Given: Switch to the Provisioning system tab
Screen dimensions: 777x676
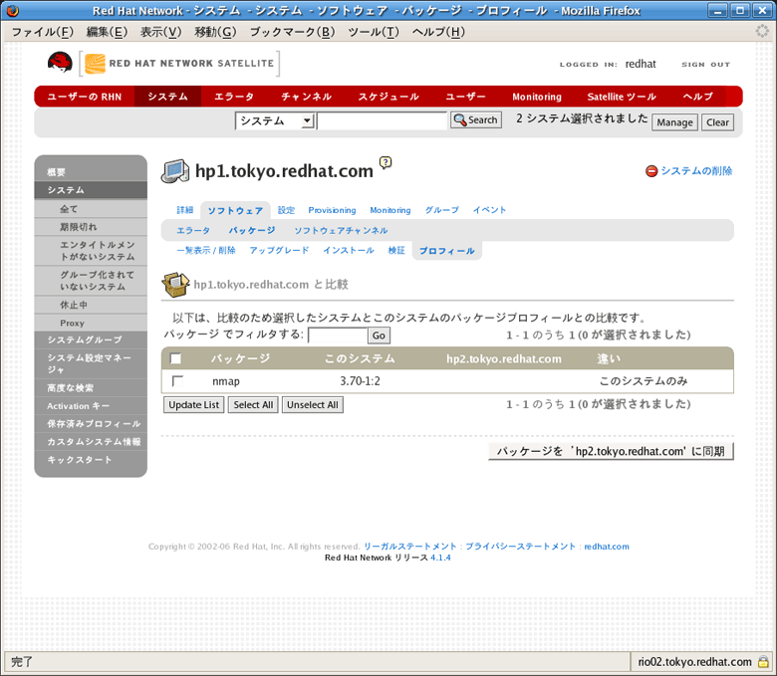Looking at the screenshot, I should 332,210.
